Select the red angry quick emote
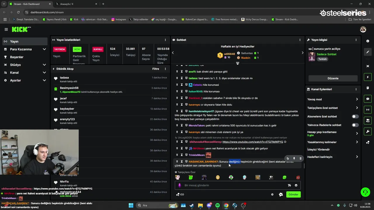This screenshot has height=210, width=374. tap(298, 177)
